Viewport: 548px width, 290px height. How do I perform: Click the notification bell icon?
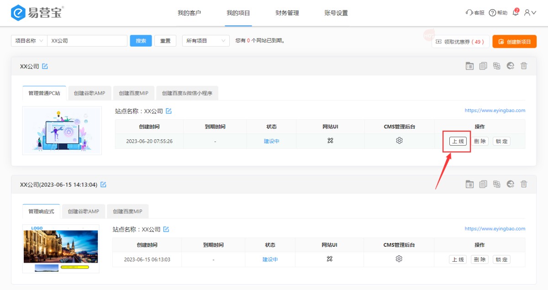coord(516,13)
